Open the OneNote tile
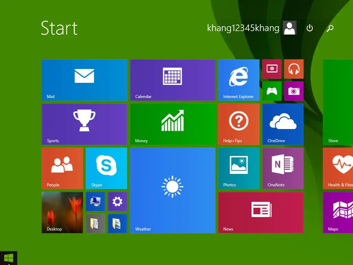The width and height of the screenshot is (353, 265). 283,168
